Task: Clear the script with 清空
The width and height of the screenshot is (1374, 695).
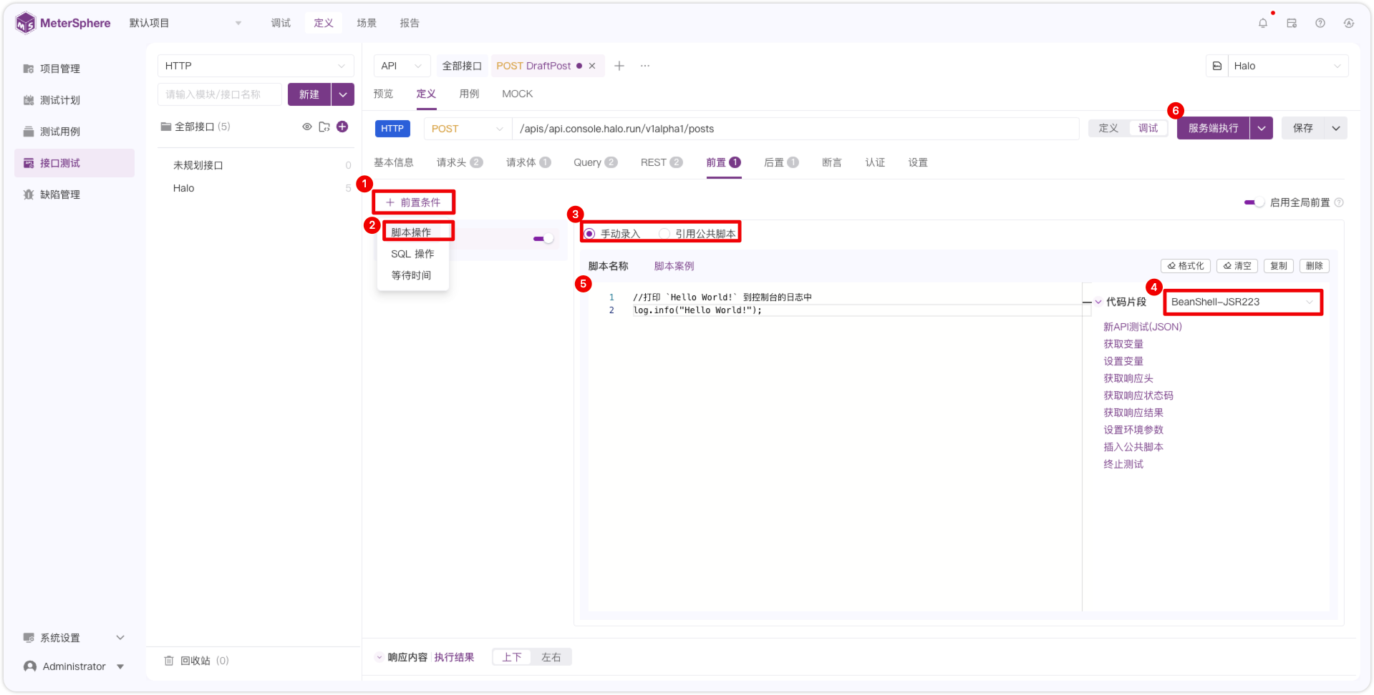Action: 1237,266
